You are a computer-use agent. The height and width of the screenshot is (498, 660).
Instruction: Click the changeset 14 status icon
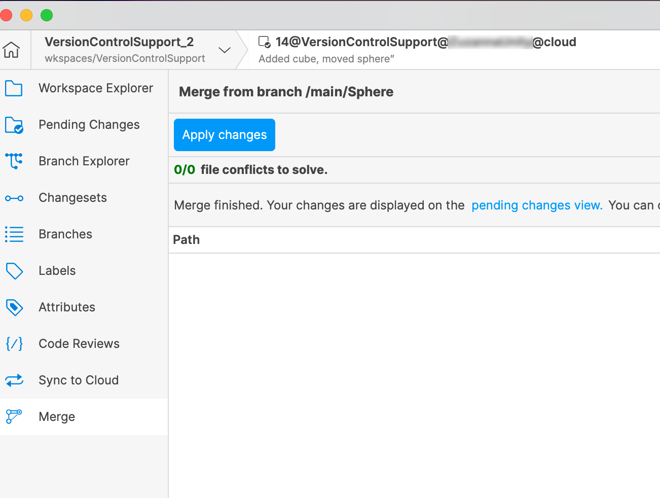coord(264,42)
